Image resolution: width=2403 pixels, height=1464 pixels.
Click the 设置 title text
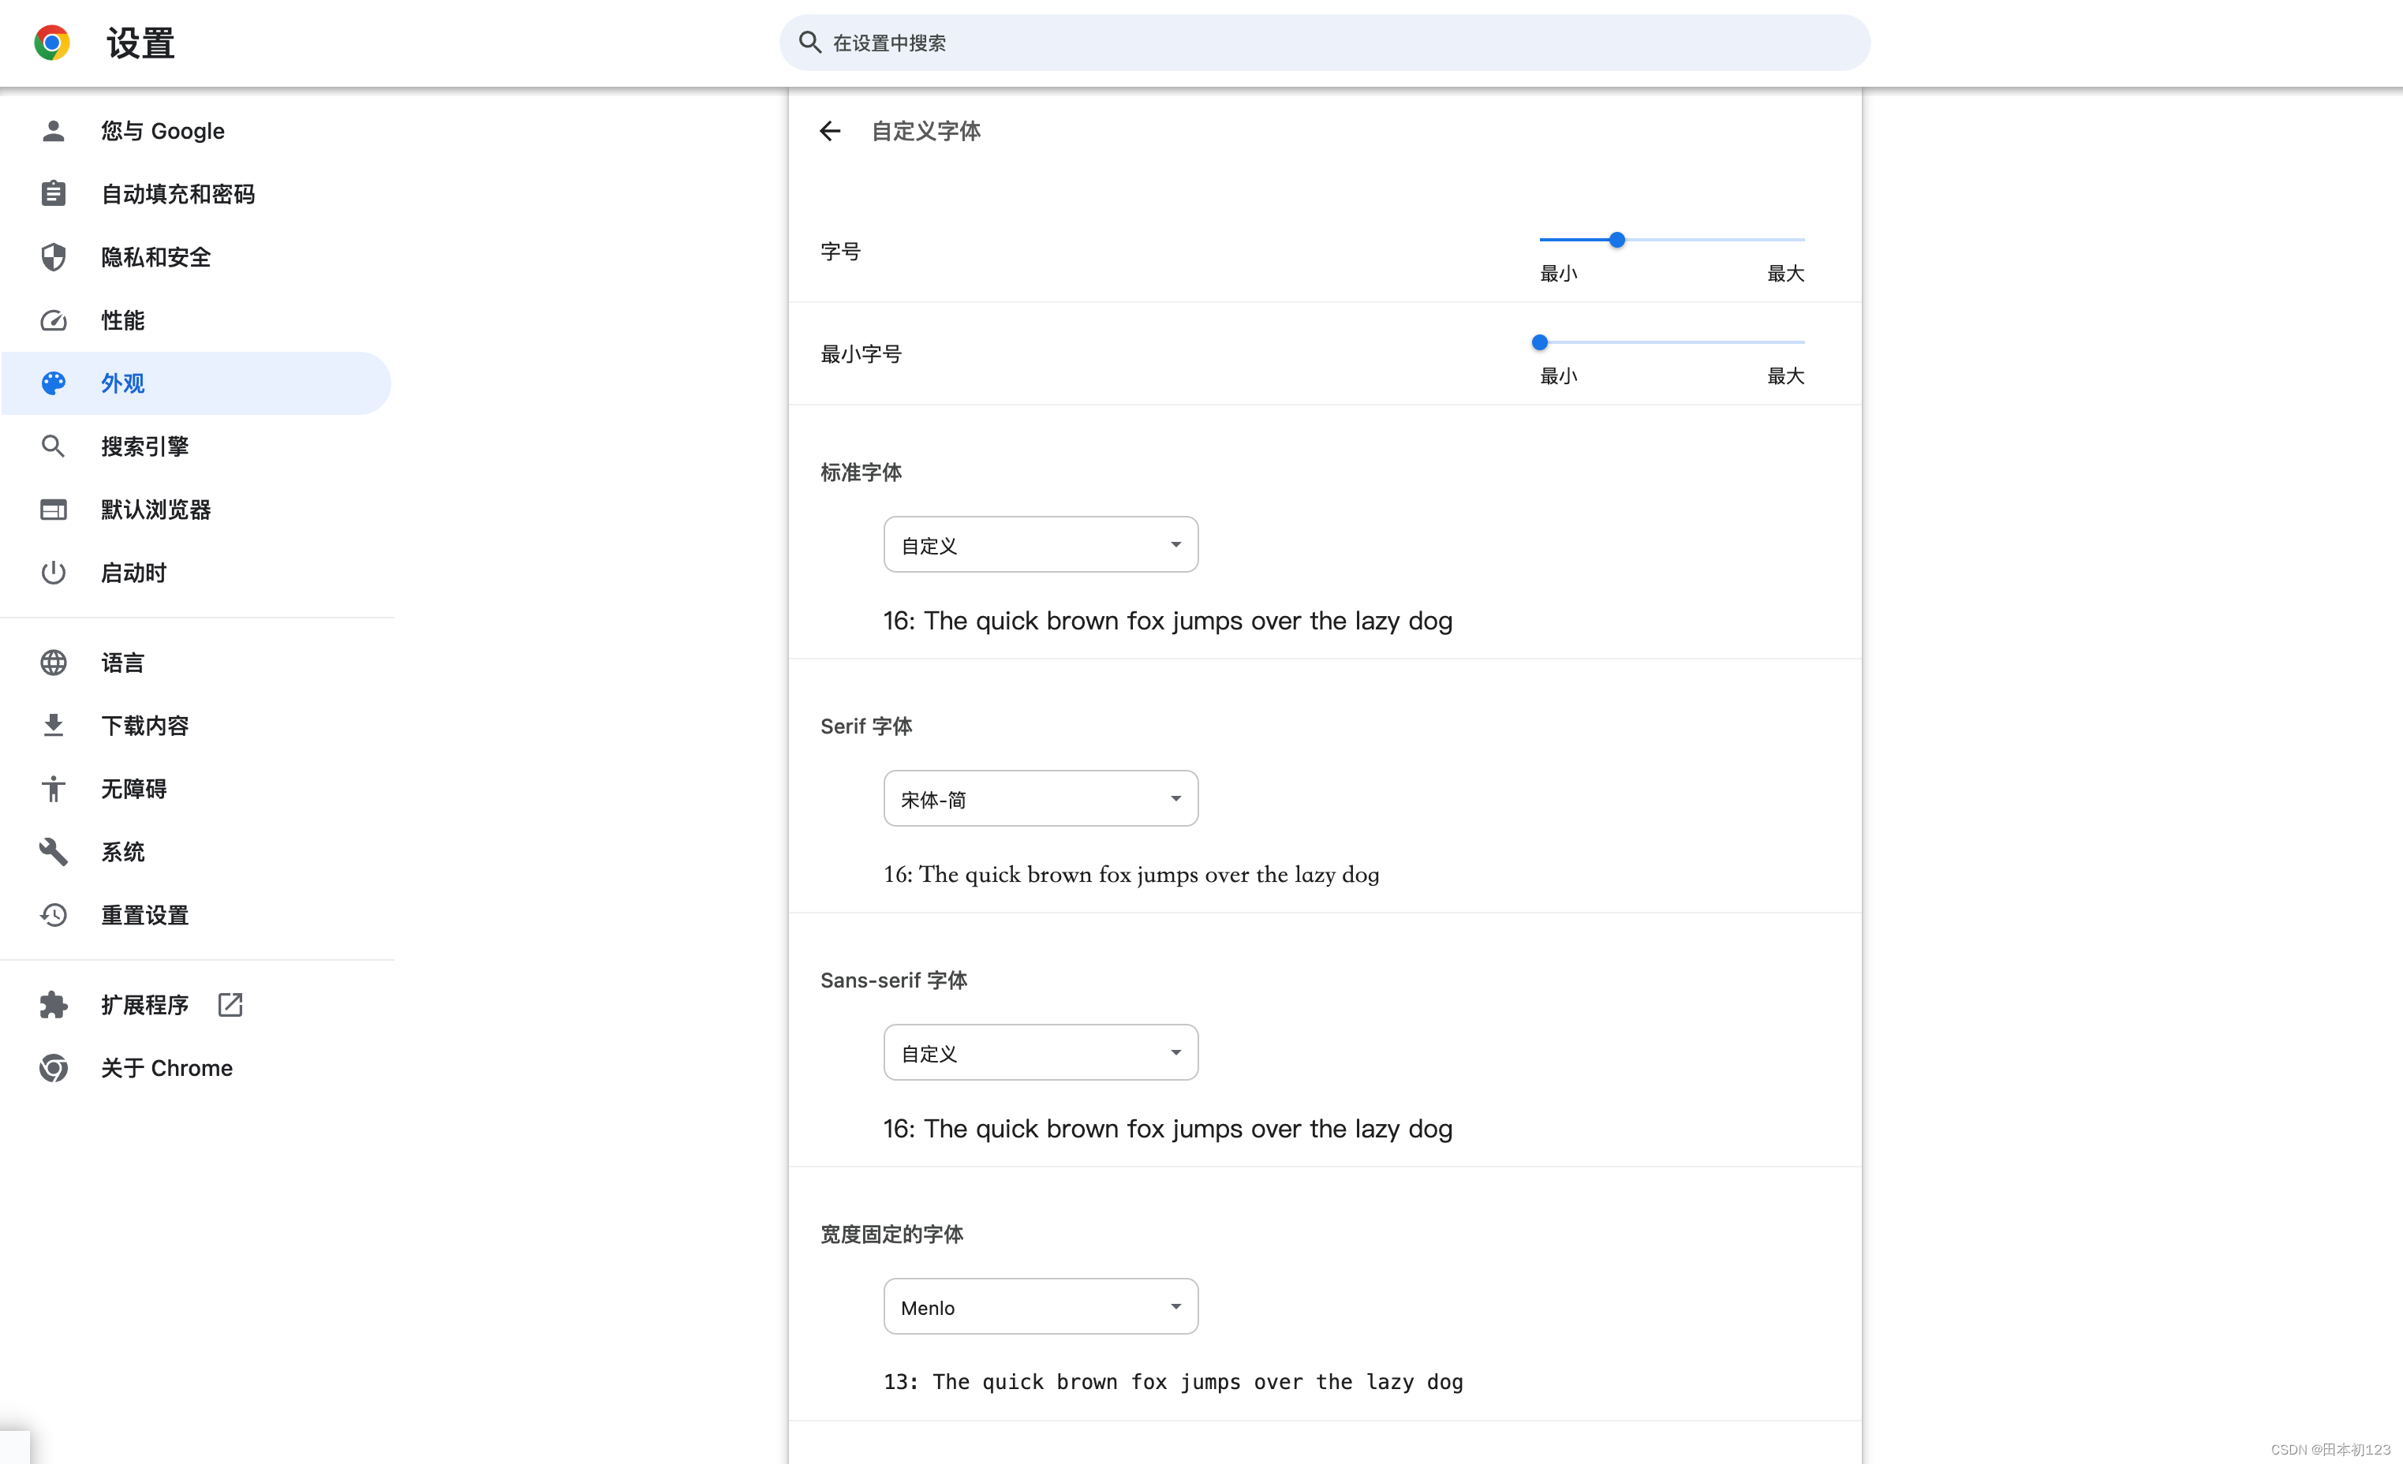[140, 43]
